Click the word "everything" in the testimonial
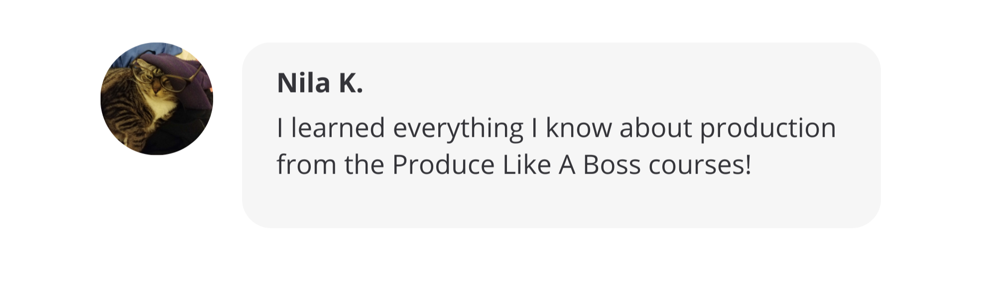The width and height of the screenshot is (996, 296). 458,128
